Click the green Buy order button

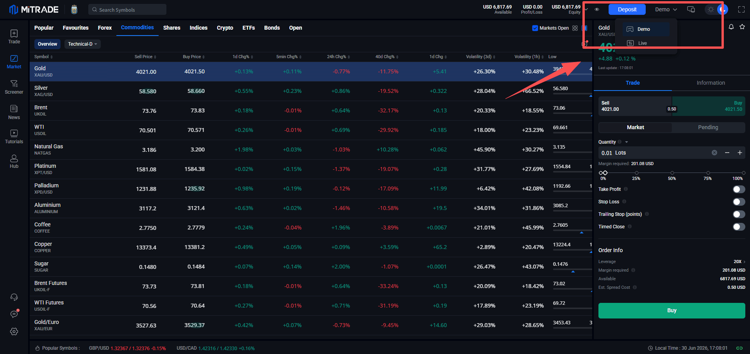(x=672, y=311)
